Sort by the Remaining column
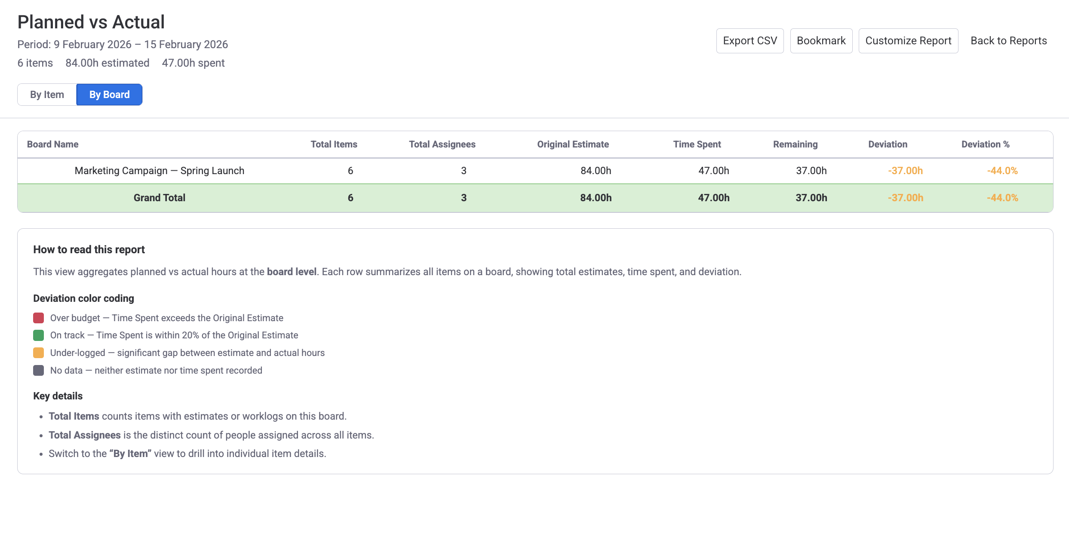This screenshot has width=1069, height=540. 795,144
